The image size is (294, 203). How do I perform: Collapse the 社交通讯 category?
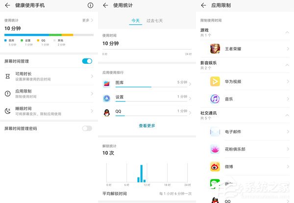click(287, 115)
